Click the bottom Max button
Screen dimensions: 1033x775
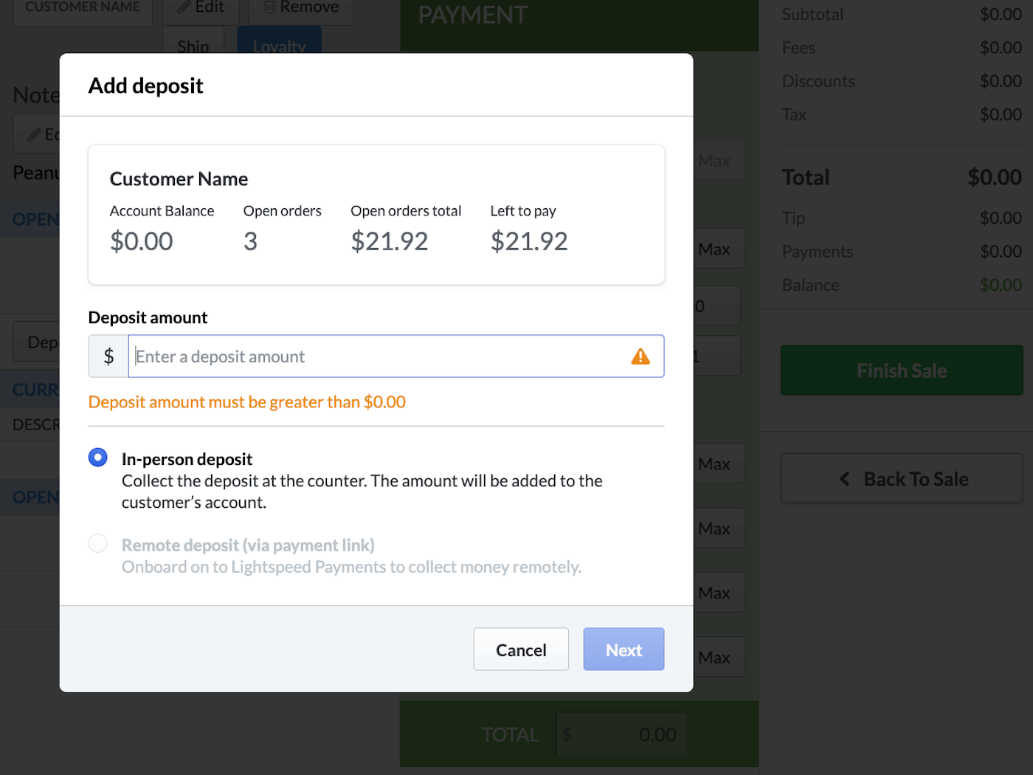point(715,656)
